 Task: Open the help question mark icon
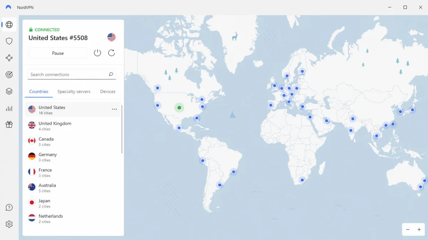[x=9, y=208]
